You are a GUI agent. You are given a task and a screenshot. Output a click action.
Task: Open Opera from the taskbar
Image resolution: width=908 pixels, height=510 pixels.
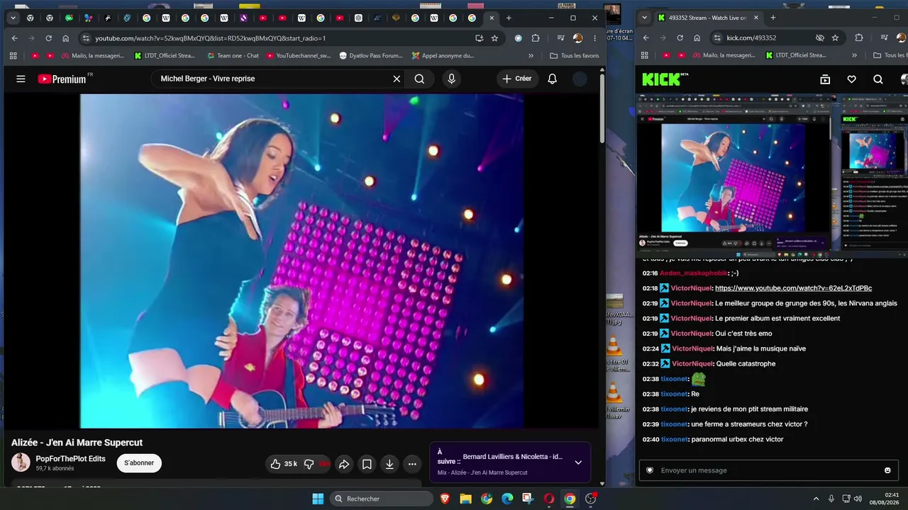pos(548,499)
